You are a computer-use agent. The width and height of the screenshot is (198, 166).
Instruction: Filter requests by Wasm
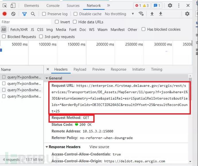click(102, 29)
